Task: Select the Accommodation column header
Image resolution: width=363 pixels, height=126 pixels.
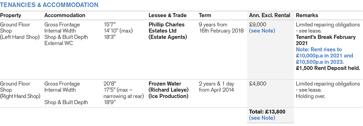Action: tap(65, 15)
